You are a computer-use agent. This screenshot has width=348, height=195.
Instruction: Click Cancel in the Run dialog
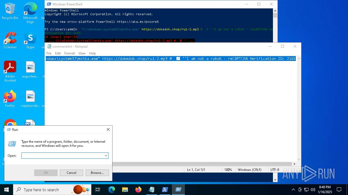[x=72, y=173]
